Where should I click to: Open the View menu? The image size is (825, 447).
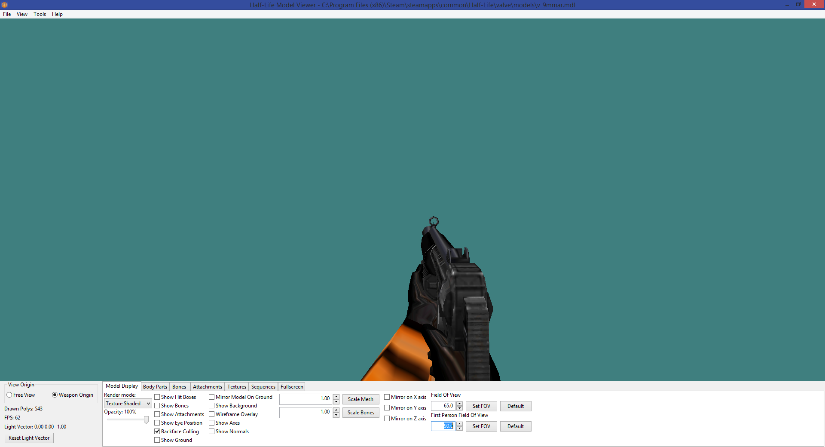coord(22,14)
